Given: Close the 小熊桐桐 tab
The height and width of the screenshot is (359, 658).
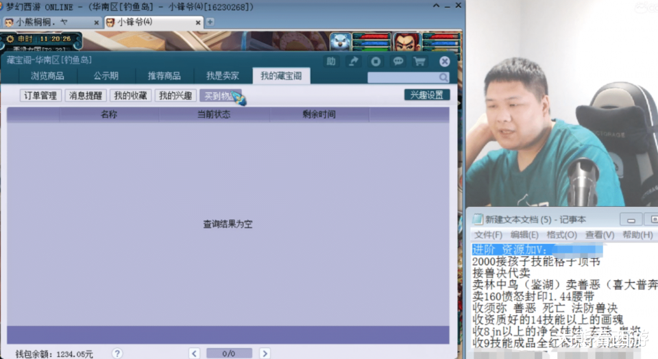Looking at the screenshot, I should [97, 23].
